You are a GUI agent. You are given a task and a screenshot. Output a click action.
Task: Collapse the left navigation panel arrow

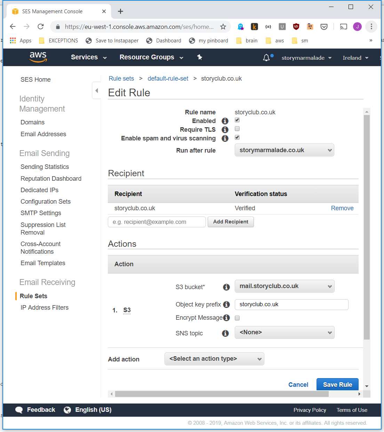[96, 90]
